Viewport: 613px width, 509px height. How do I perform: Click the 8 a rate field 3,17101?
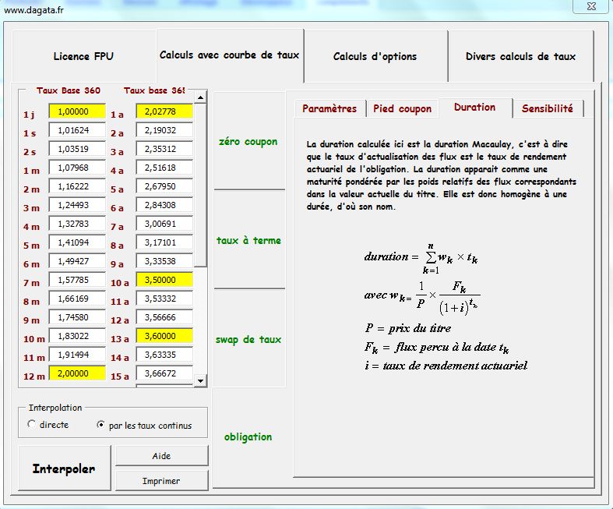pos(164,242)
